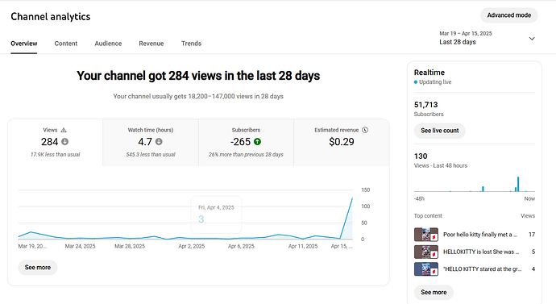The image size is (556, 304).
Task: Open the Revenue tab
Action: (151, 44)
